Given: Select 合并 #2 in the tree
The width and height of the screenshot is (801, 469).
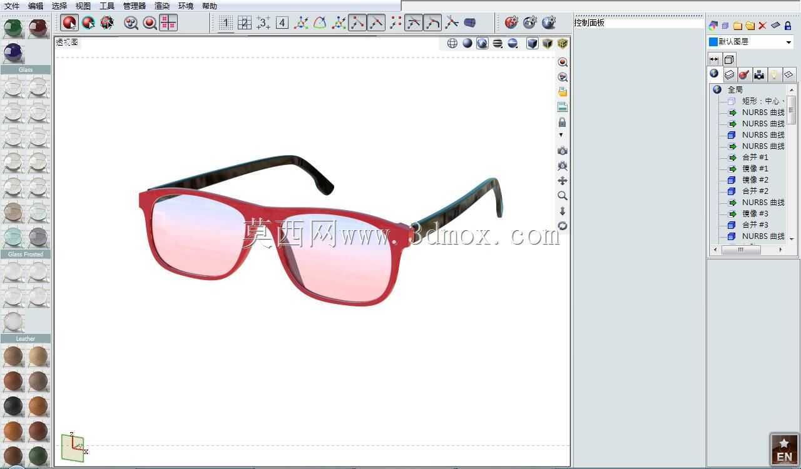Looking at the screenshot, I should pyautogui.click(x=755, y=191).
